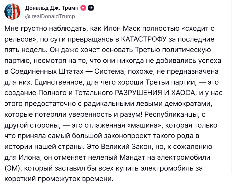This screenshot has height=184, width=235.
Task: Click the name Илон Маск in text
Action: click(x=122, y=28)
